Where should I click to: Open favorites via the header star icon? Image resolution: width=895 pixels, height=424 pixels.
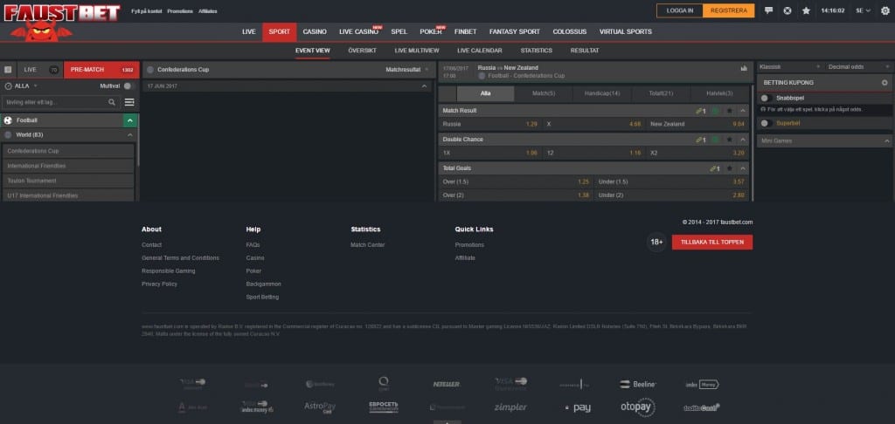(806, 10)
